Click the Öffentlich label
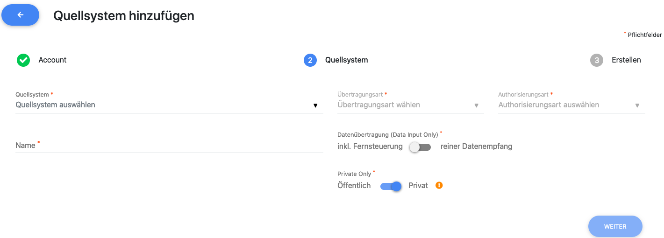664x238 pixels. (x=354, y=186)
